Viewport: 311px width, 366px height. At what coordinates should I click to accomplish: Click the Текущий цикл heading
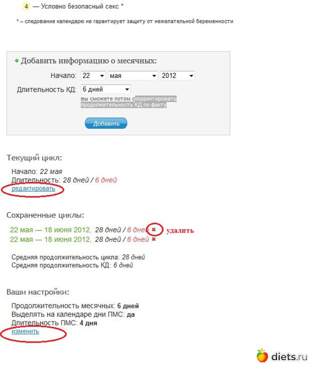34,158
